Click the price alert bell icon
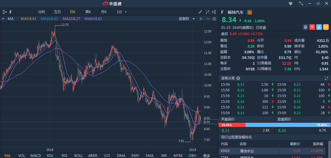Viewport: 331px width, 158px height. coord(305,27)
